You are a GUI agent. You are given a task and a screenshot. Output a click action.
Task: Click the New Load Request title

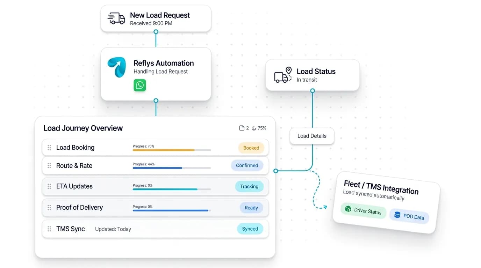[x=160, y=15]
